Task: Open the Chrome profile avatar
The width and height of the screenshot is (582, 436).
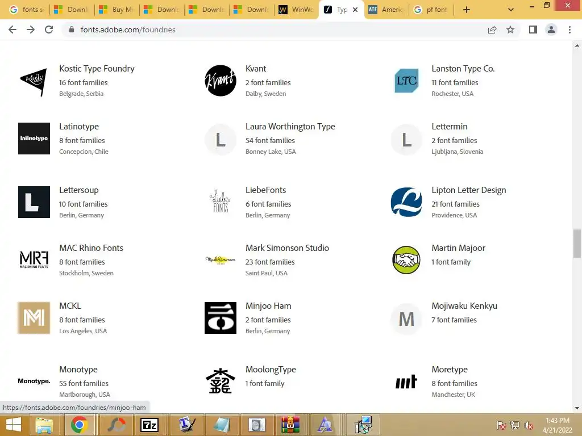Action: tap(551, 30)
